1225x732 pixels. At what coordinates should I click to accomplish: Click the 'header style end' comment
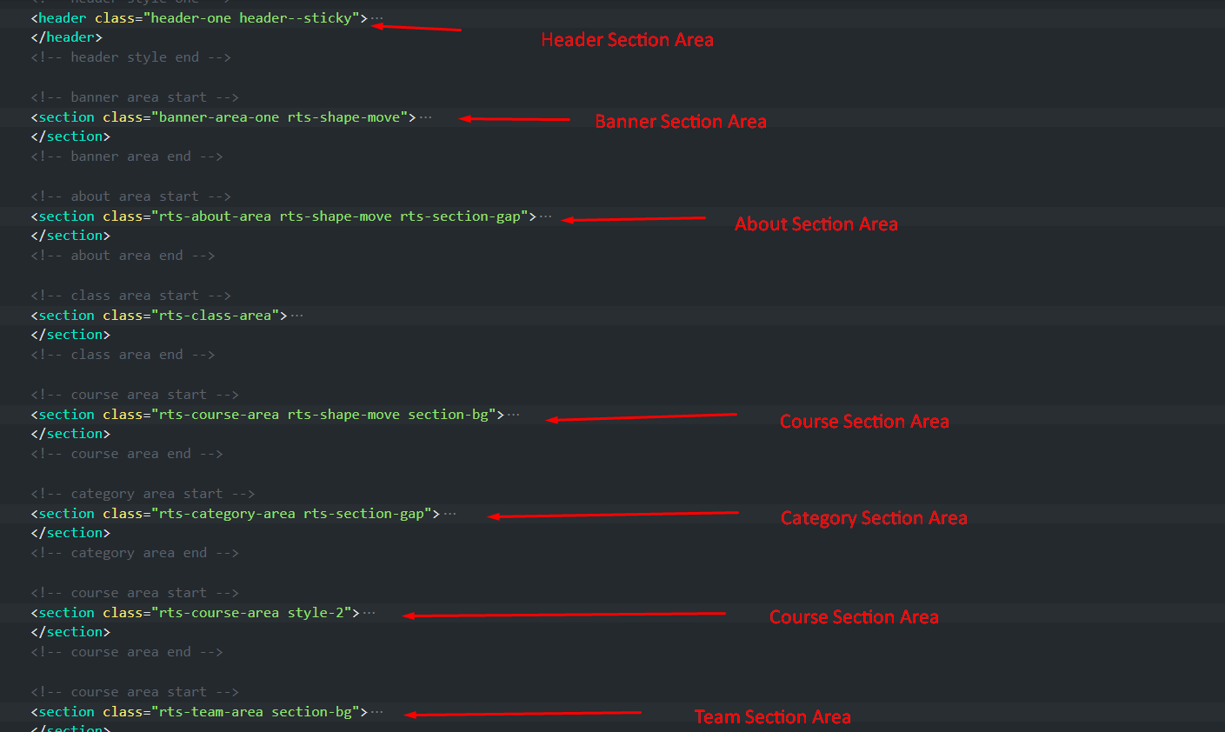tap(130, 57)
